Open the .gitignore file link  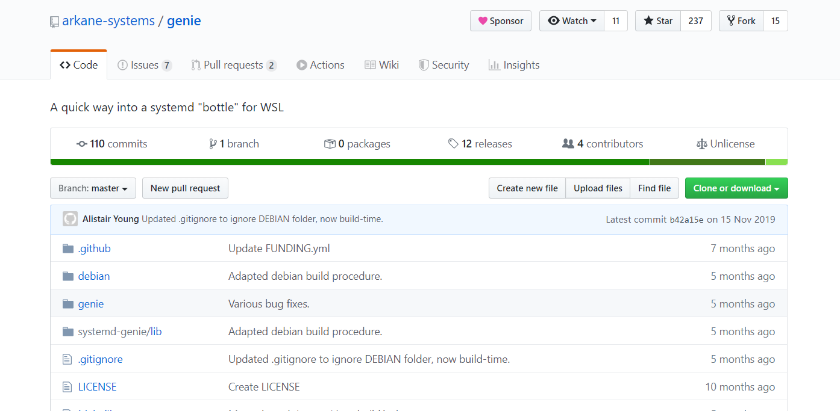tap(101, 359)
